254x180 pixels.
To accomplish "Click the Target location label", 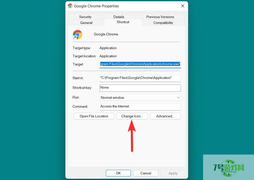I will pos(84,56).
